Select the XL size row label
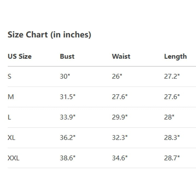This screenshot has height=196, width=196. point(11,138)
